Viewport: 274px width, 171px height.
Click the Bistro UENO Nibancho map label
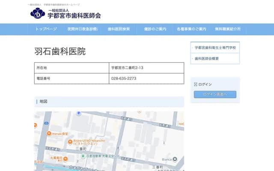(89, 142)
